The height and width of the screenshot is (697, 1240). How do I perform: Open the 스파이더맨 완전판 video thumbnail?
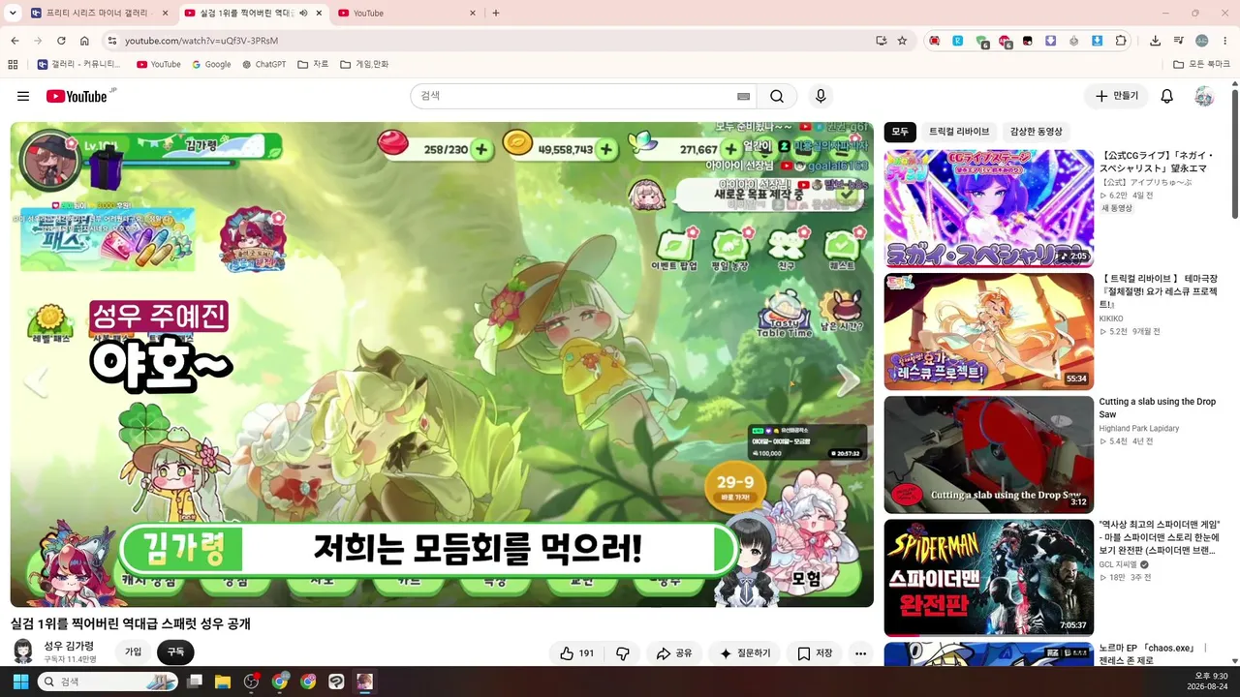(x=989, y=578)
